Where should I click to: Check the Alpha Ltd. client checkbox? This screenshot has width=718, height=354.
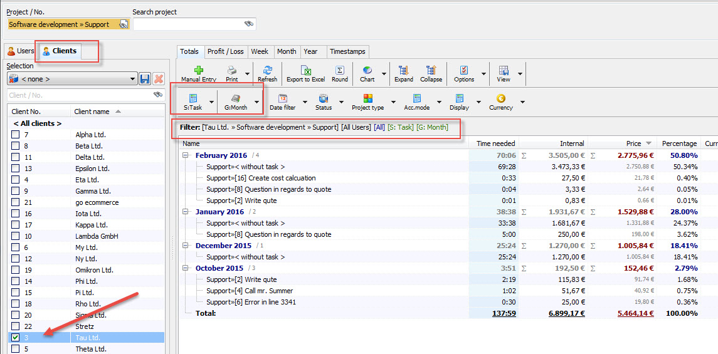tap(16, 135)
